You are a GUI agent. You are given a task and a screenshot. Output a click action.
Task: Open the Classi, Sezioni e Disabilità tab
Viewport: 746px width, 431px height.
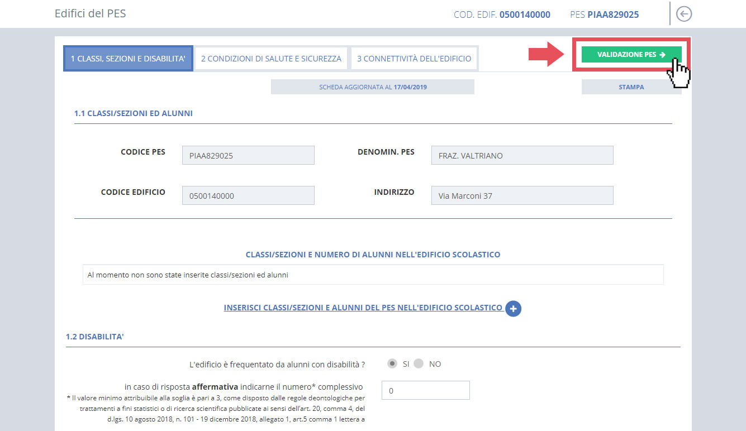point(128,59)
